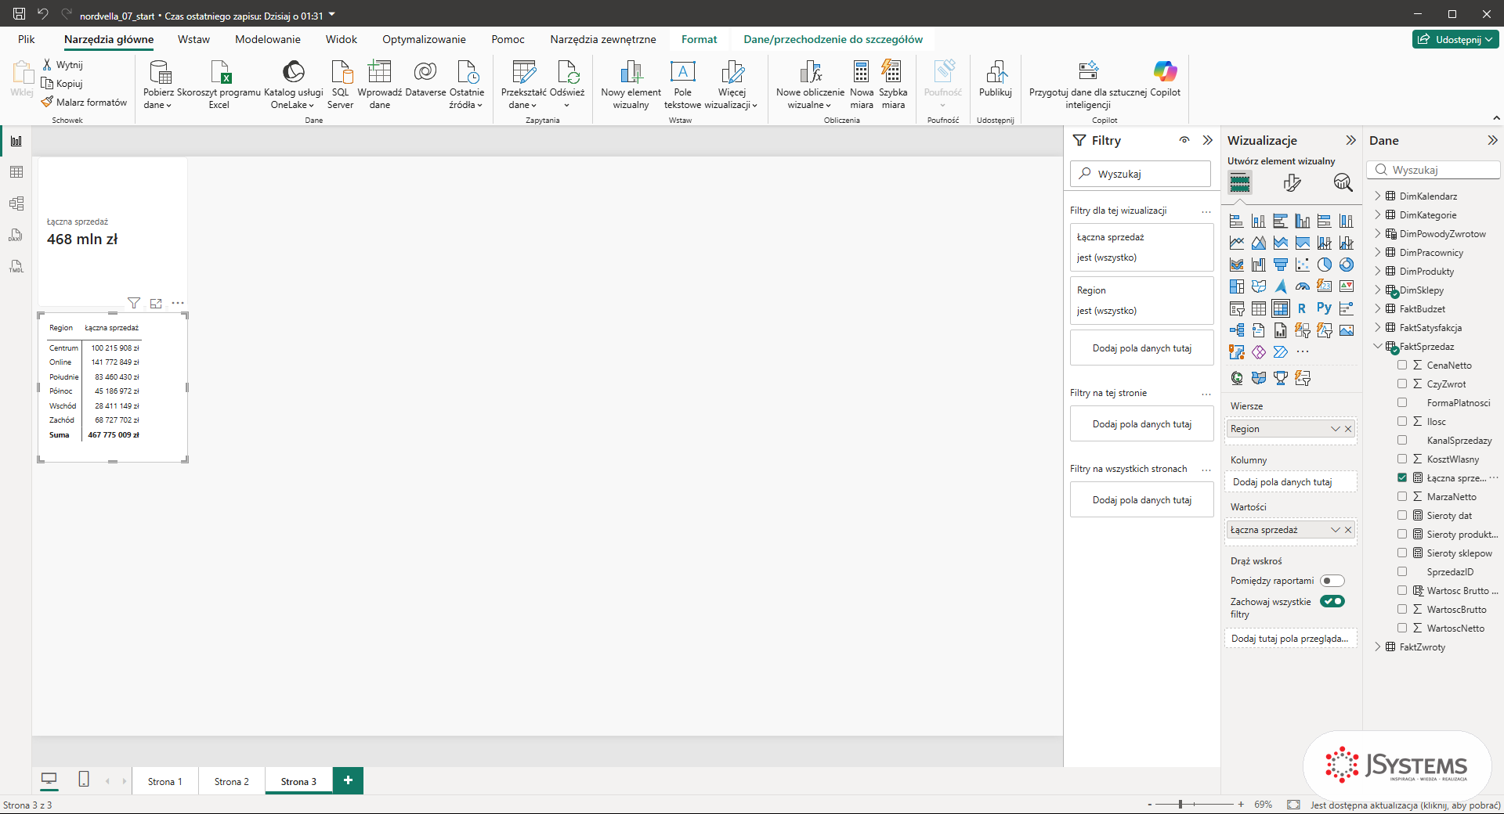Open Skoroszyt programu Excel data source
The width and height of the screenshot is (1504, 814).
[219, 85]
